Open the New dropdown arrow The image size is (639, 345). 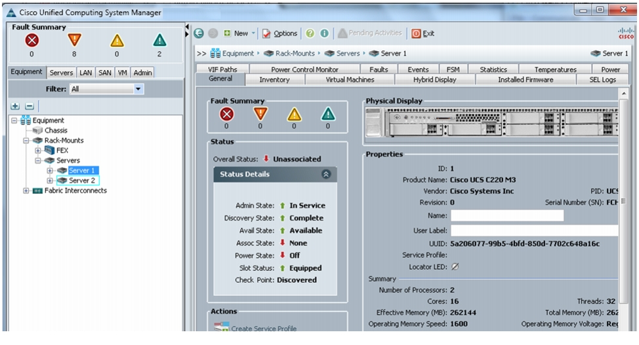[x=253, y=33]
